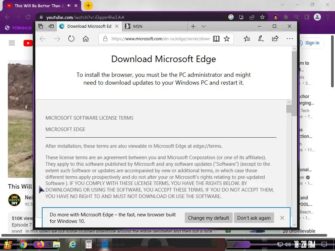The width and height of the screenshot is (335, 251).
Task: Close the Download Microsoft Edge tab
Action: pos(117,26)
